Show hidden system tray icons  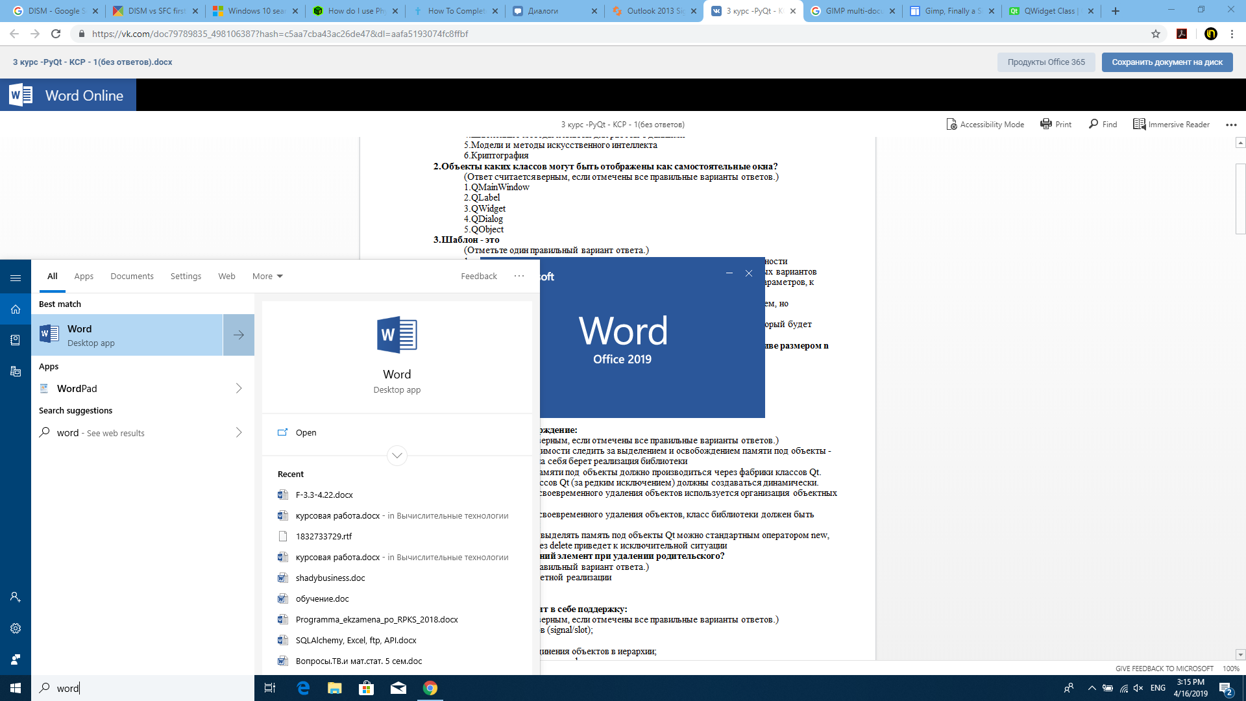1092,688
